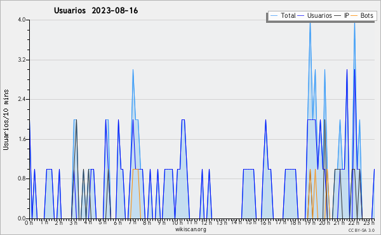Click the dark blue Usuarios legend line swatch
Image resolution: width=381 pixels, height=235 pixels.
[301, 16]
